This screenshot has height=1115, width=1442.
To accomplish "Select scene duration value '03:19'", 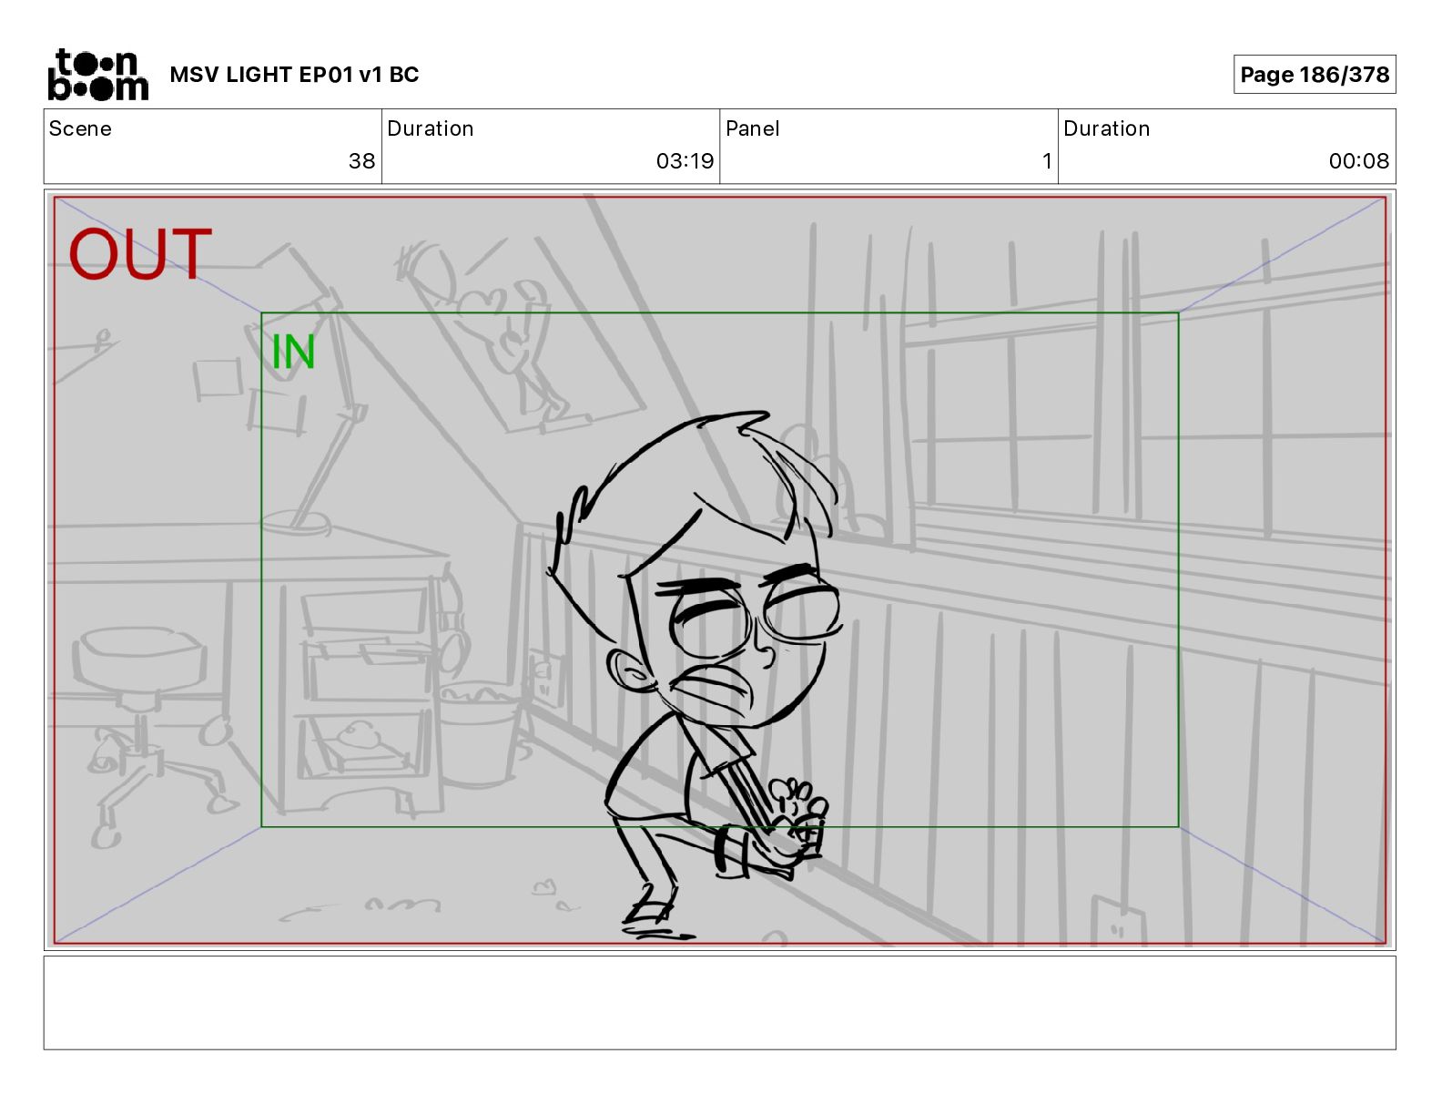I will 685,161.
